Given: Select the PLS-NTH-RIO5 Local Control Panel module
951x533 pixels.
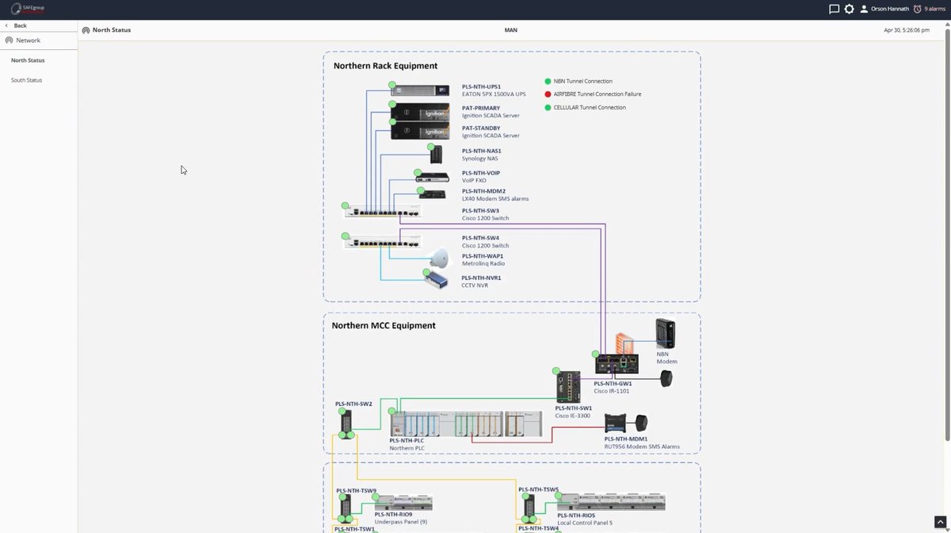Looking at the screenshot, I should tap(610, 501).
